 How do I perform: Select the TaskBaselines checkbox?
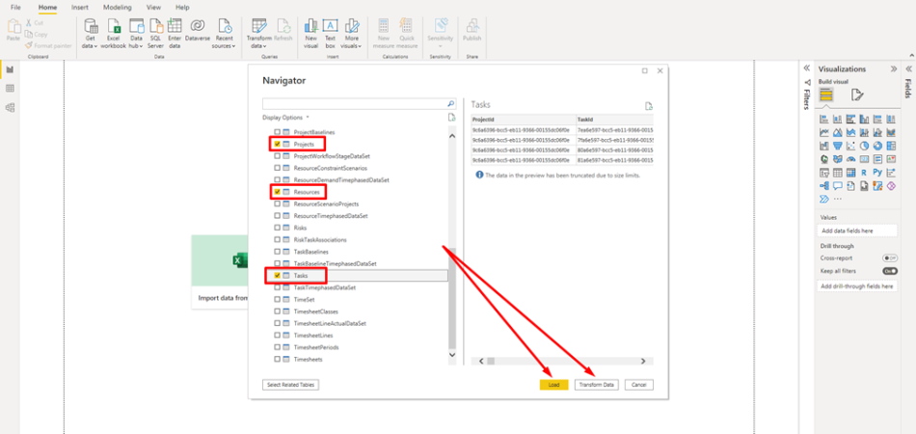(278, 251)
